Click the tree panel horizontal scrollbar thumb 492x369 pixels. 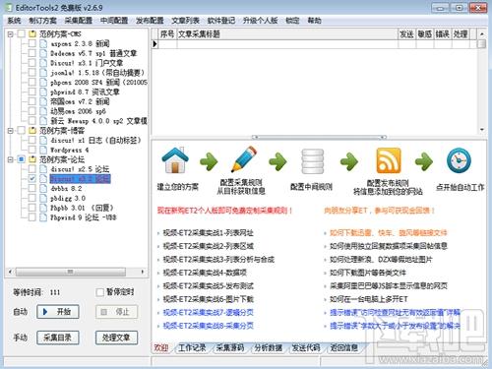pos(71,272)
